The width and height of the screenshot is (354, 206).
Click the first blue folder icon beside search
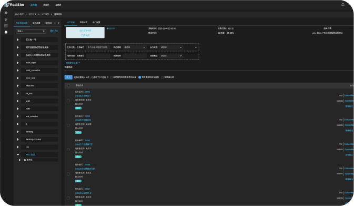[52, 31]
